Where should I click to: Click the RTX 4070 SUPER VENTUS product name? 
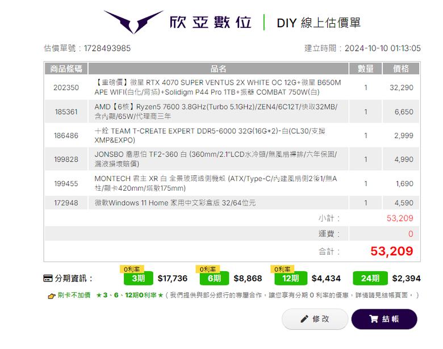pos(218,87)
